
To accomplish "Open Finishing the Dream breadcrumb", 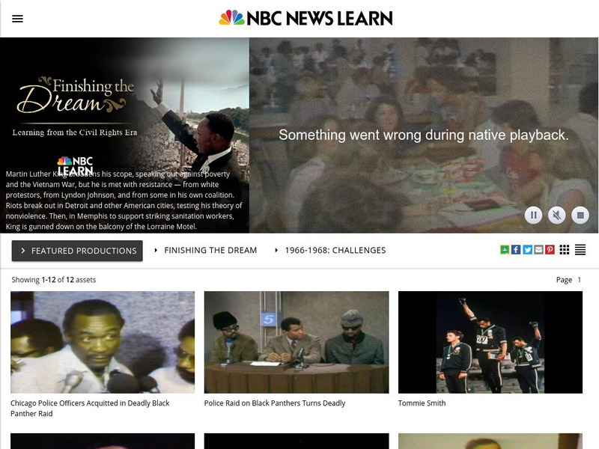I will (210, 251).
